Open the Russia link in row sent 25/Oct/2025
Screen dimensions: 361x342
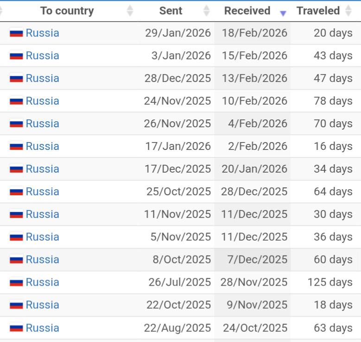point(42,192)
